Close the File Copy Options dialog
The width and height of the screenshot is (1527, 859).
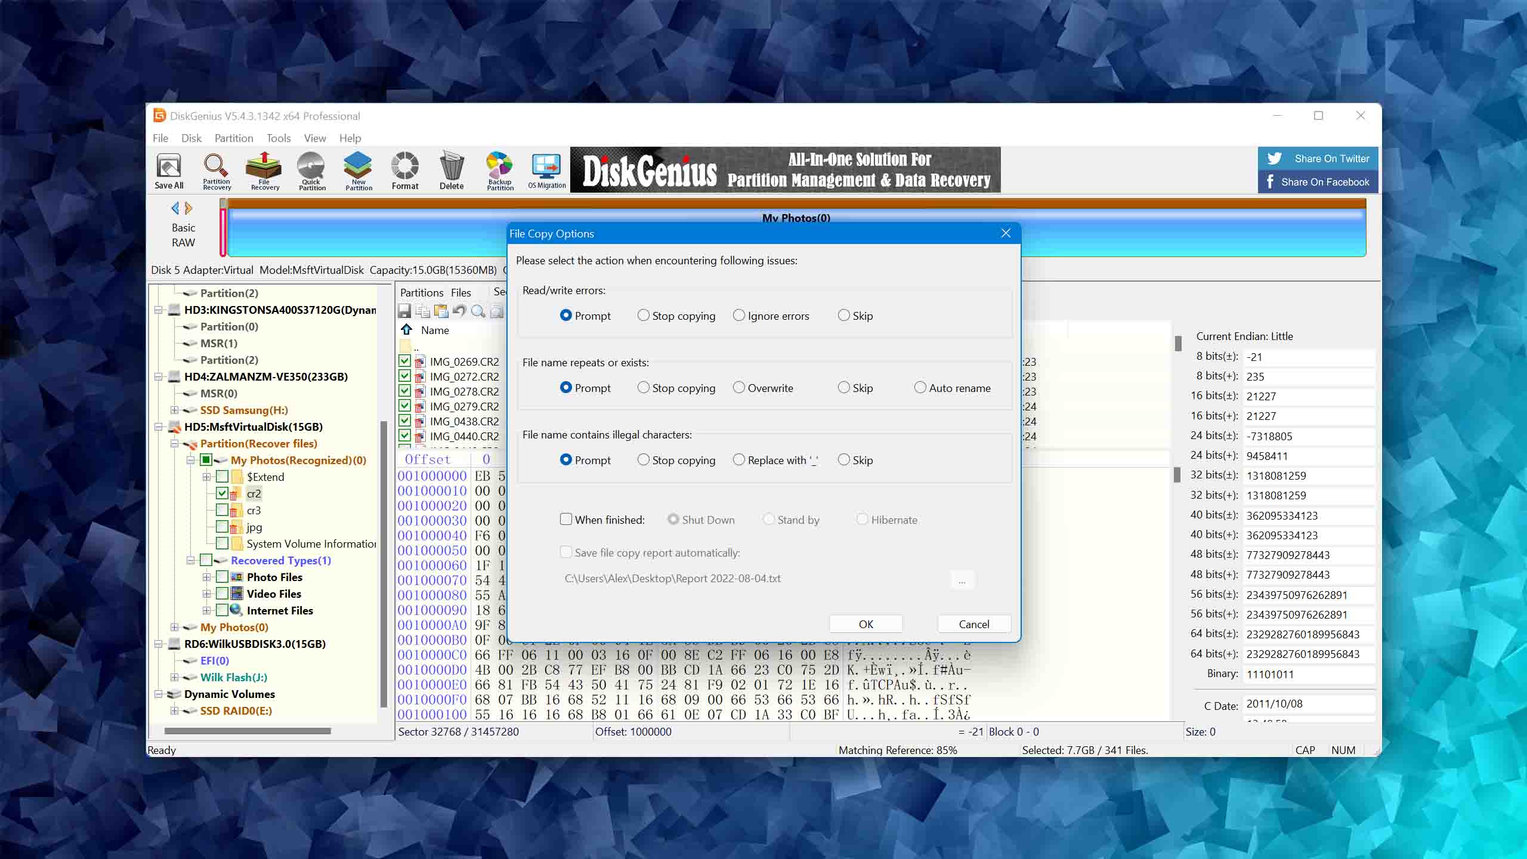(x=1006, y=233)
